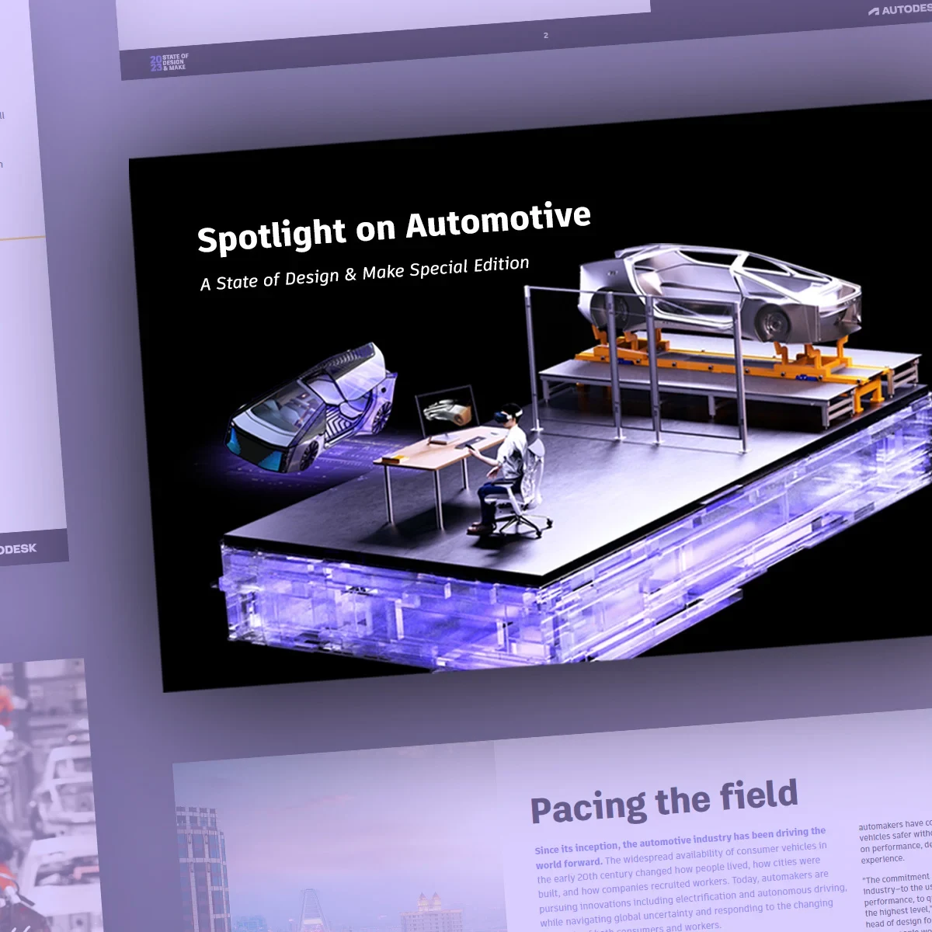932x932 pixels.
Task: Select the subtitle A State of Design & Make Special Edition
Action: [x=364, y=273]
